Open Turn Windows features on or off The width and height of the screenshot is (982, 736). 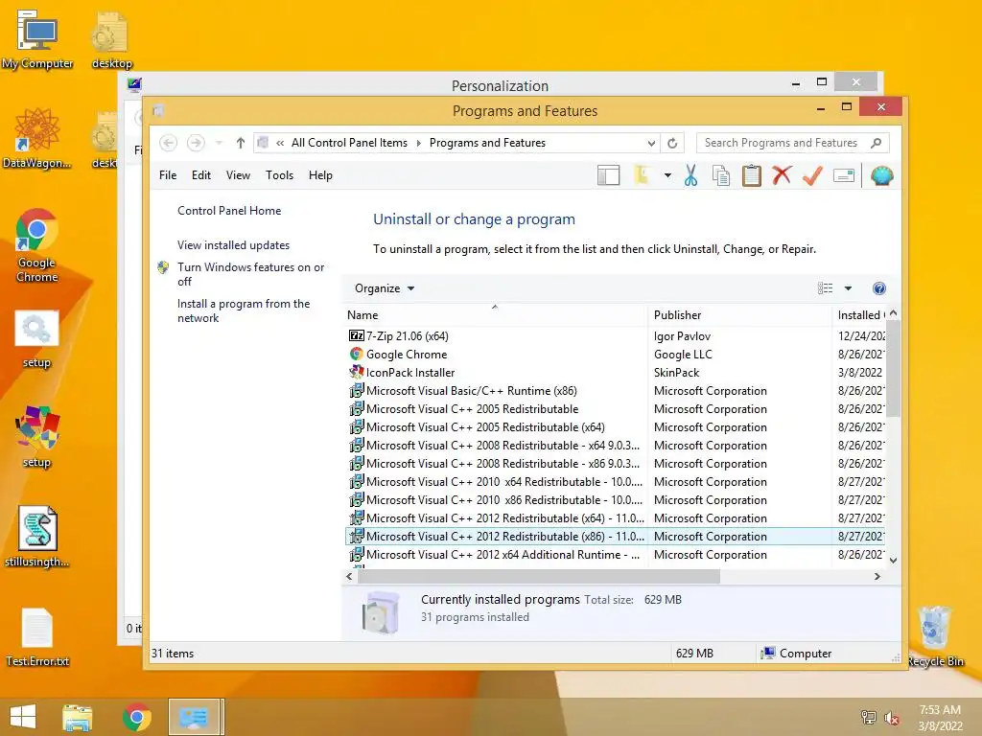[250, 274]
